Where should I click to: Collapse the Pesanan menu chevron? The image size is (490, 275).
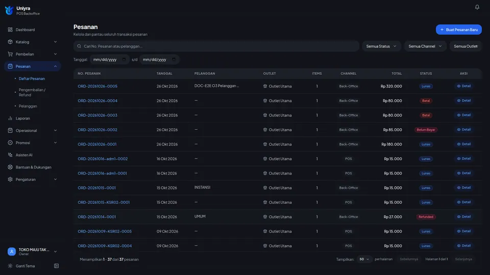55,66
